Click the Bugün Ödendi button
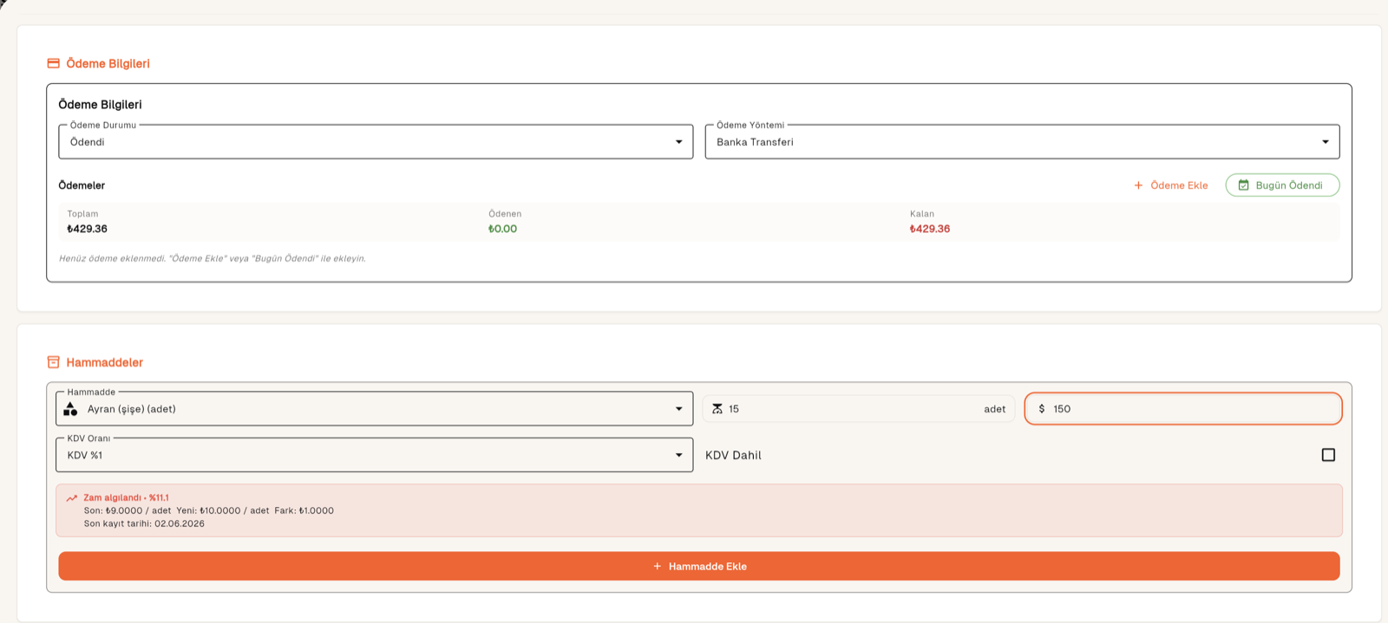This screenshot has height=623, width=1388. click(x=1282, y=185)
